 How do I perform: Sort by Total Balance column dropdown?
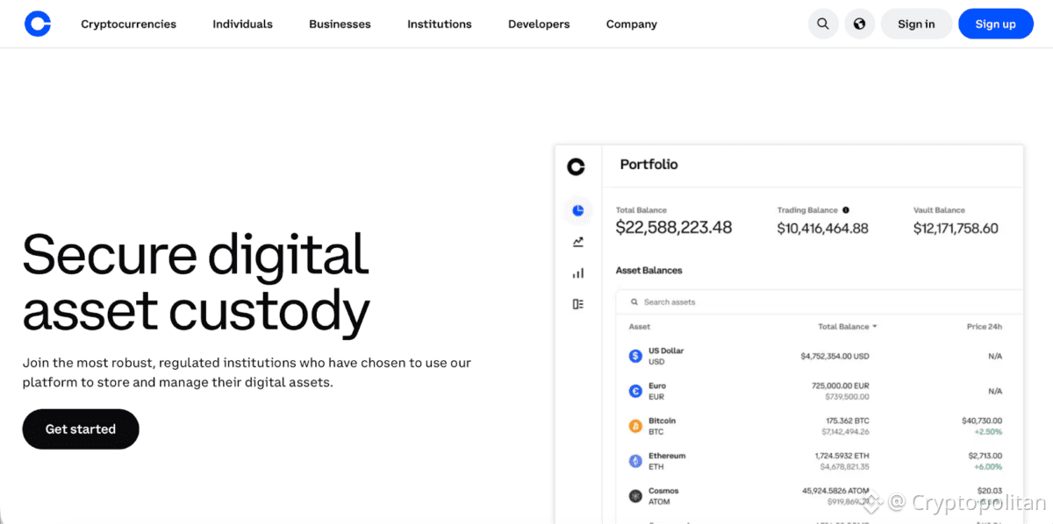click(x=848, y=327)
